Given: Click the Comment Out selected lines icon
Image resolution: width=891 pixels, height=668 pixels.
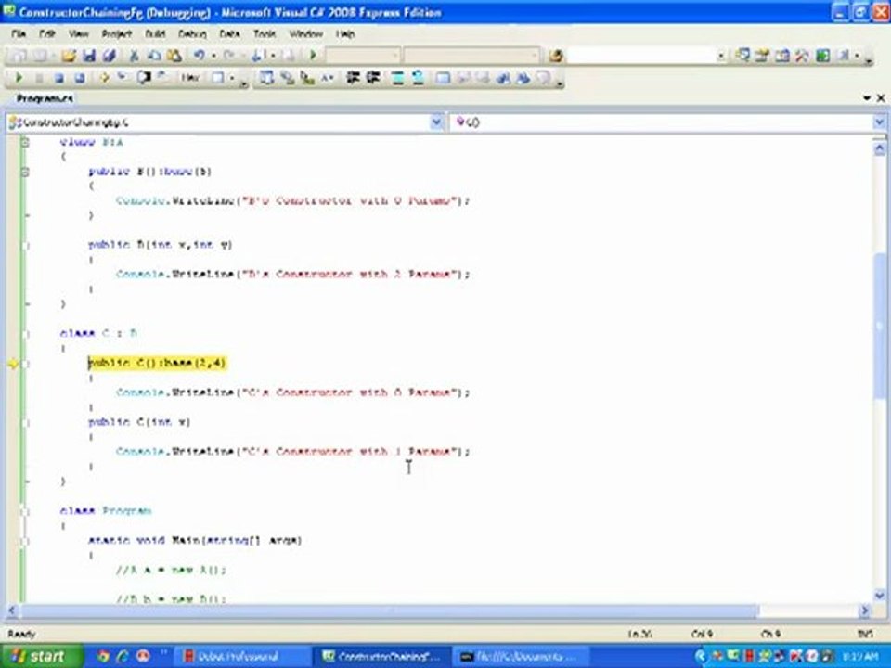Looking at the screenshot, I should click(398, 78).
